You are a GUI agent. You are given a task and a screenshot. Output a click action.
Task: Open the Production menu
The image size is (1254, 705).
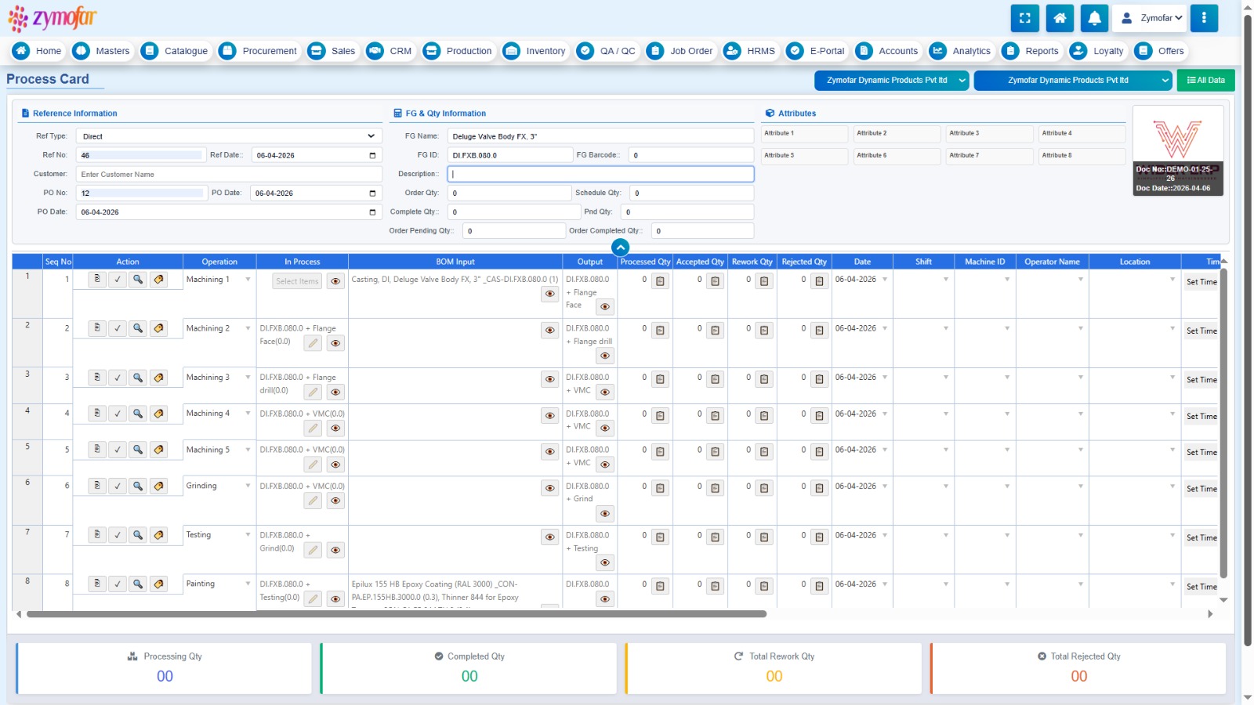[458, 51]
